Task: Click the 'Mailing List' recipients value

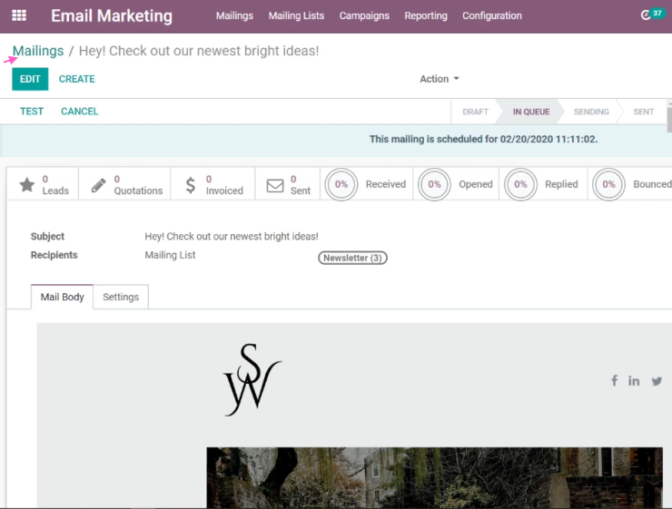Action: (170, 255)
